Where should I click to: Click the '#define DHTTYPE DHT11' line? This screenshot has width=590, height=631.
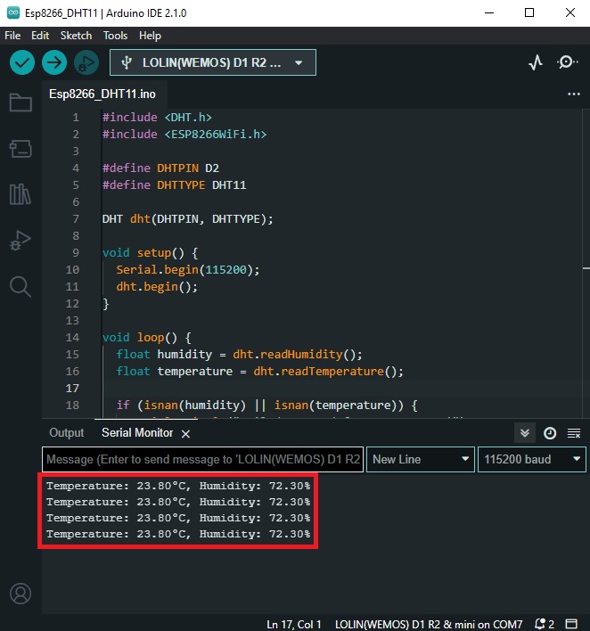pyautogui.click(x=174, y=184)
